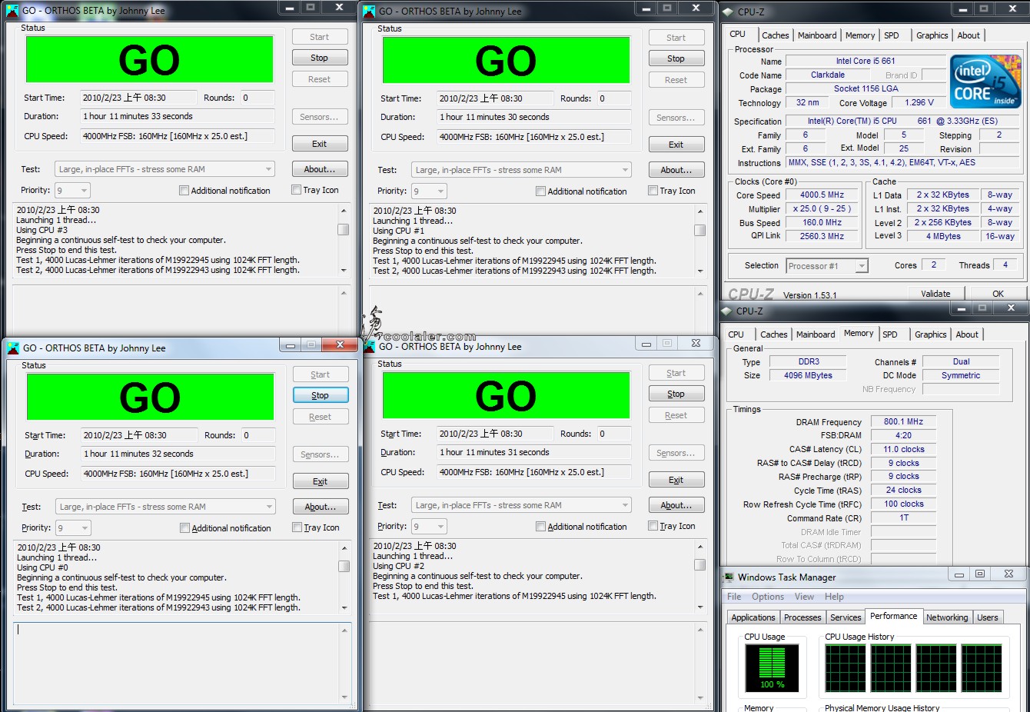1030x712 pixels.
Task: Enable Additional notification in the CPU #0 ORTHOS window
Action: 184,528
